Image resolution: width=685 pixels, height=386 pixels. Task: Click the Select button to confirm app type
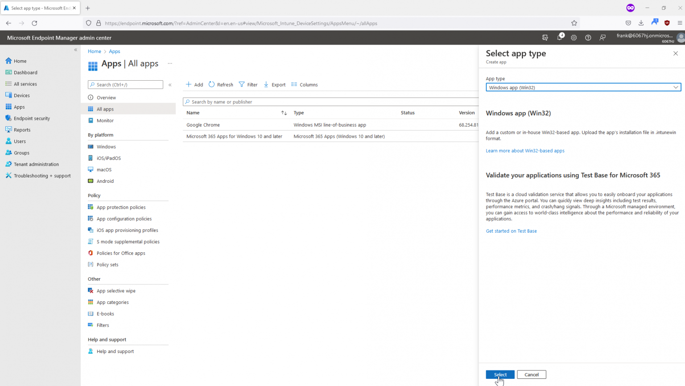tap(499, 374)
